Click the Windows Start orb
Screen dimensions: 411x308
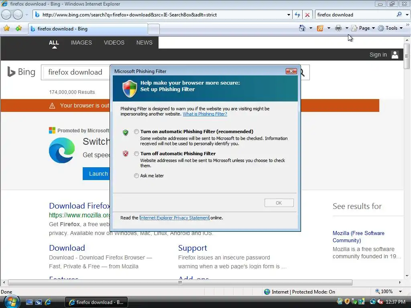click(11, 302)
